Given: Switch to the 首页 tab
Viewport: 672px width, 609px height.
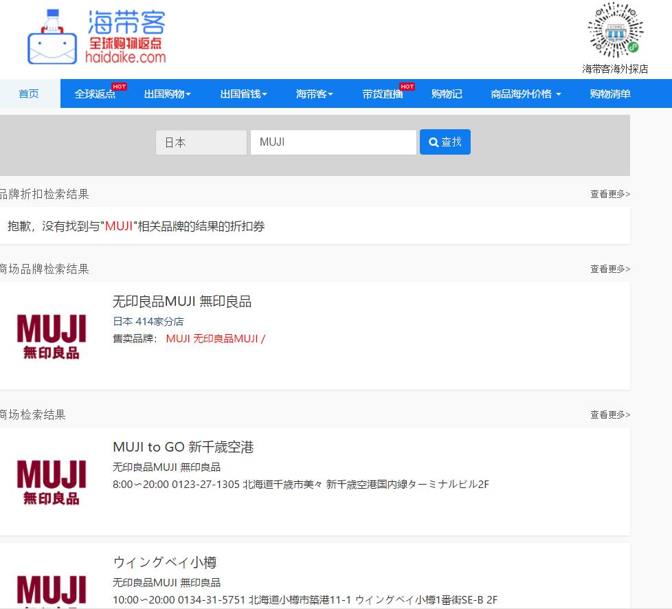Looking at the screenshot, I should [x=29, y=93].
